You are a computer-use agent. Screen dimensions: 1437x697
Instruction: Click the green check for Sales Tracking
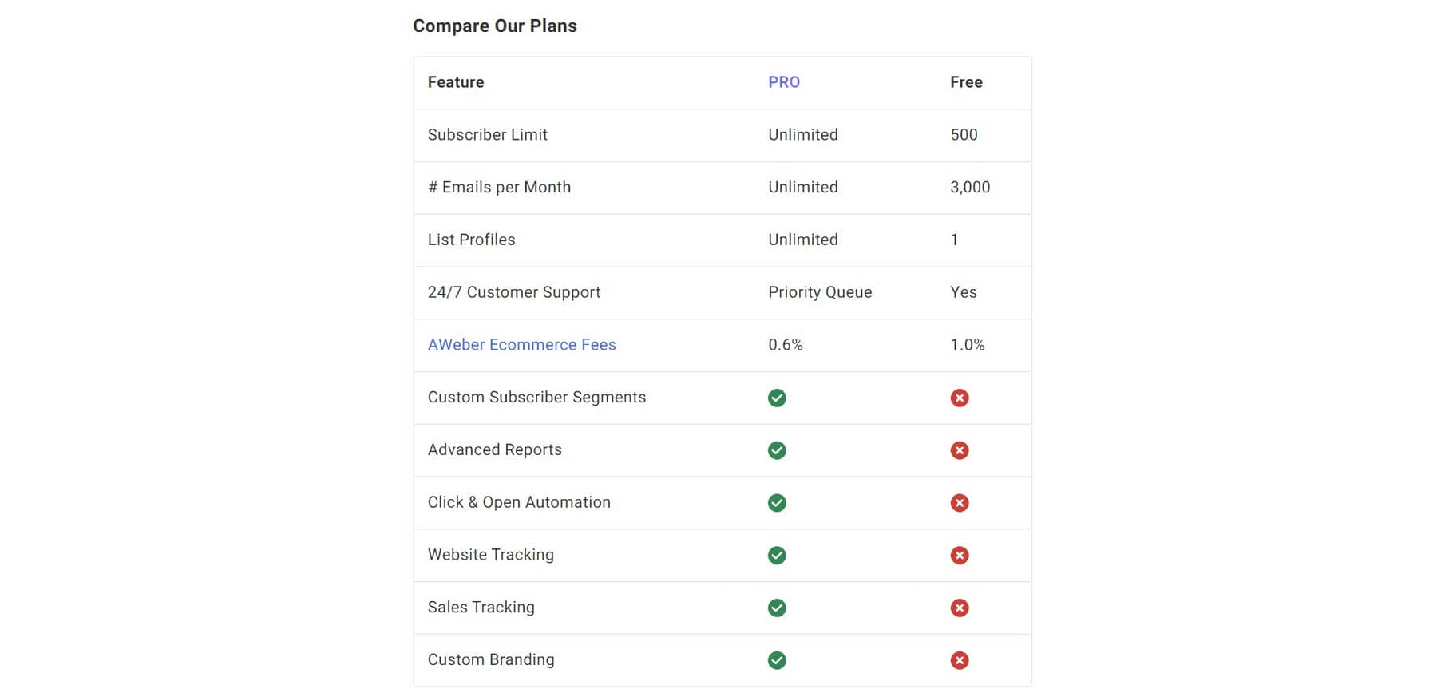tap(777, 608)
